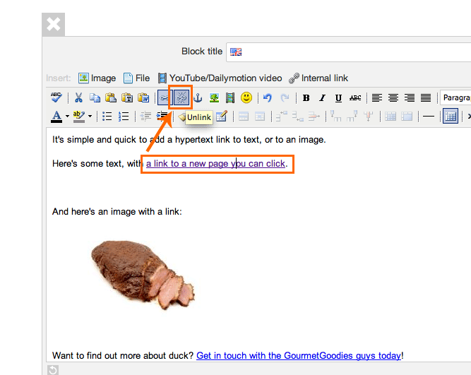The width and height of the screenshot is (471, 375).
Task: Toggle table guidelines visual aid
Action: click(451, 117)
